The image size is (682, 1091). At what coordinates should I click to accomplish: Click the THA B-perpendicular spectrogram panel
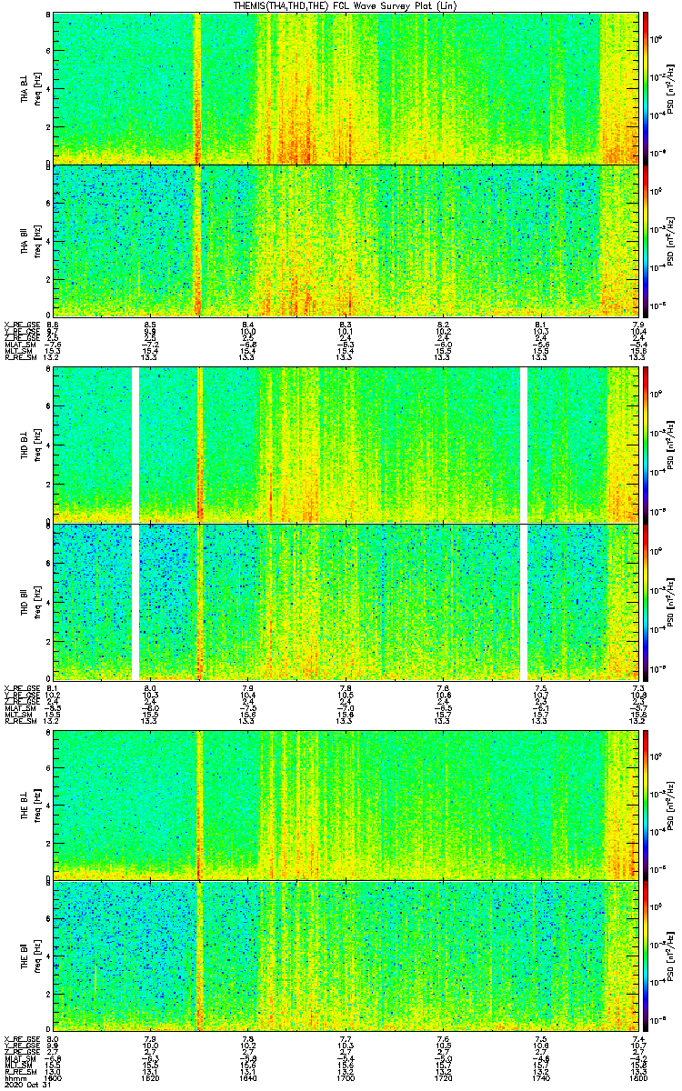point(346,87)
